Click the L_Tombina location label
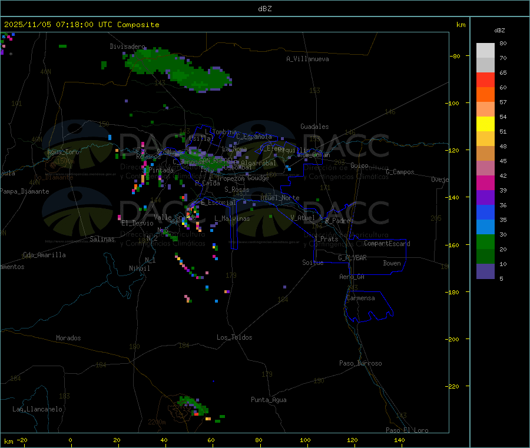 click(221, 132)
